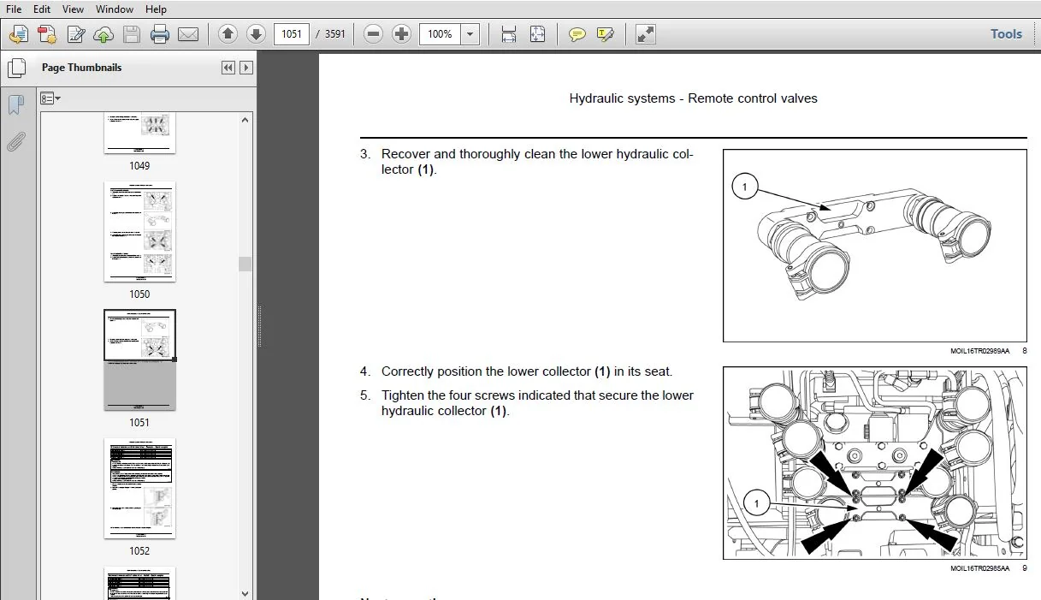Image resolution: width=1041 pixels, height=600 pixels.
Task: Collapse thumbnails panel with double-arrow button
Action: (228, 68)
